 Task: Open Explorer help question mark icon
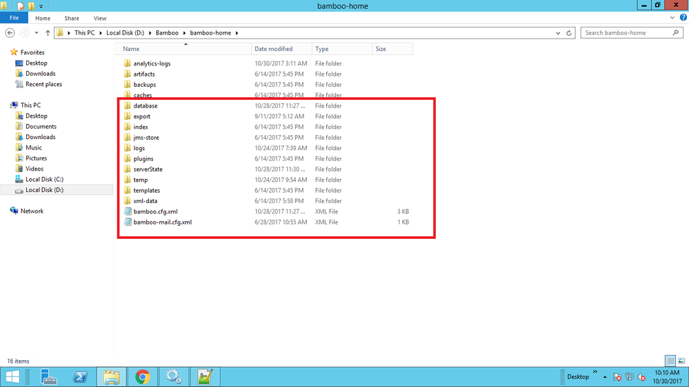(x=683, y=17)
